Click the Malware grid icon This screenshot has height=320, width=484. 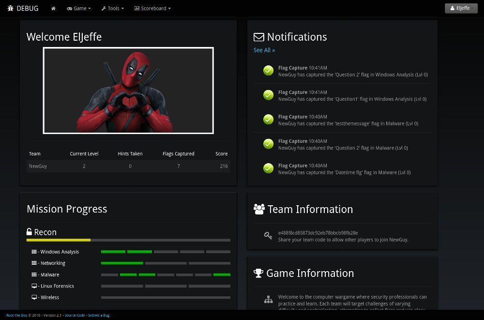(x=34, y=274)
